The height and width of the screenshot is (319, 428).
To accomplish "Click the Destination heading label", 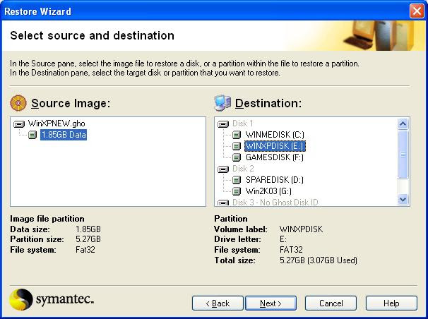I will [x=268, y=103].
